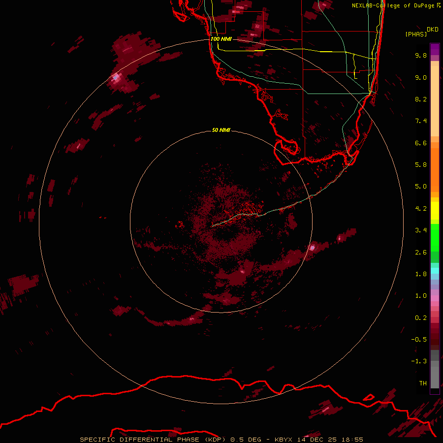Click the 9.0 scale value

421,77
